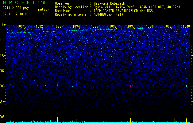Click the A504HB(yagi 4el) antenna text
Viewport: 193px width, 123px height.
coord(108,14)
